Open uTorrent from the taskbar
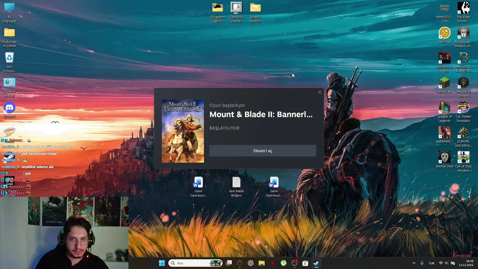Viewport: 478px width, 269px height. pyautogui.click(x=283, y=263)
